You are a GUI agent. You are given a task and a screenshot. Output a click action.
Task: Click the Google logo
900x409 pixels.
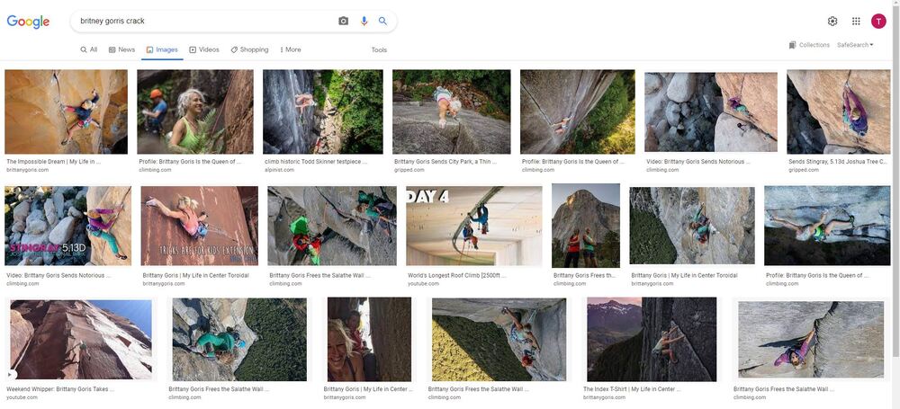point(28,22)
